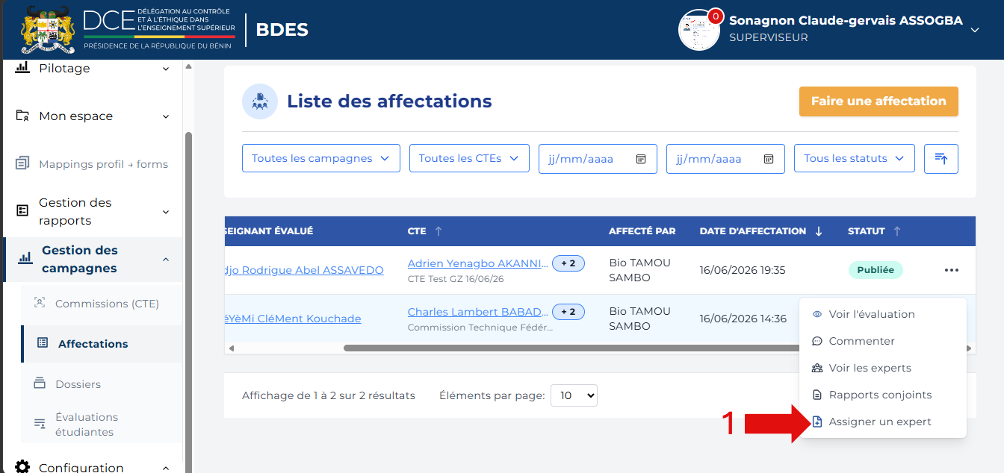Open the Commissions (CTE) submenu

point(107,304)
